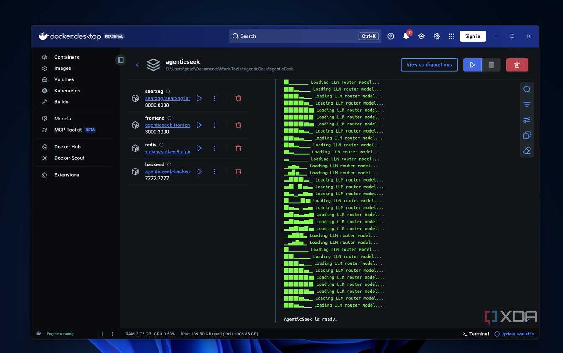Copy logs to clipboard icon
The height and width of the screenshot is (353, 563).
527,136
